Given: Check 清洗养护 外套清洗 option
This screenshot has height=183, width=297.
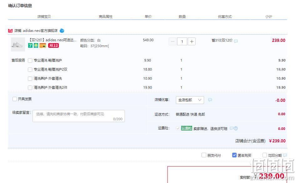Looking at the screenshot, I should point(30,79).
